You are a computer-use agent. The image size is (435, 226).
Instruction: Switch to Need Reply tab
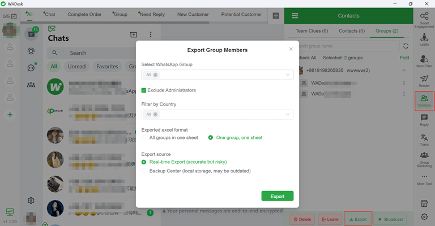coord(151,14)
